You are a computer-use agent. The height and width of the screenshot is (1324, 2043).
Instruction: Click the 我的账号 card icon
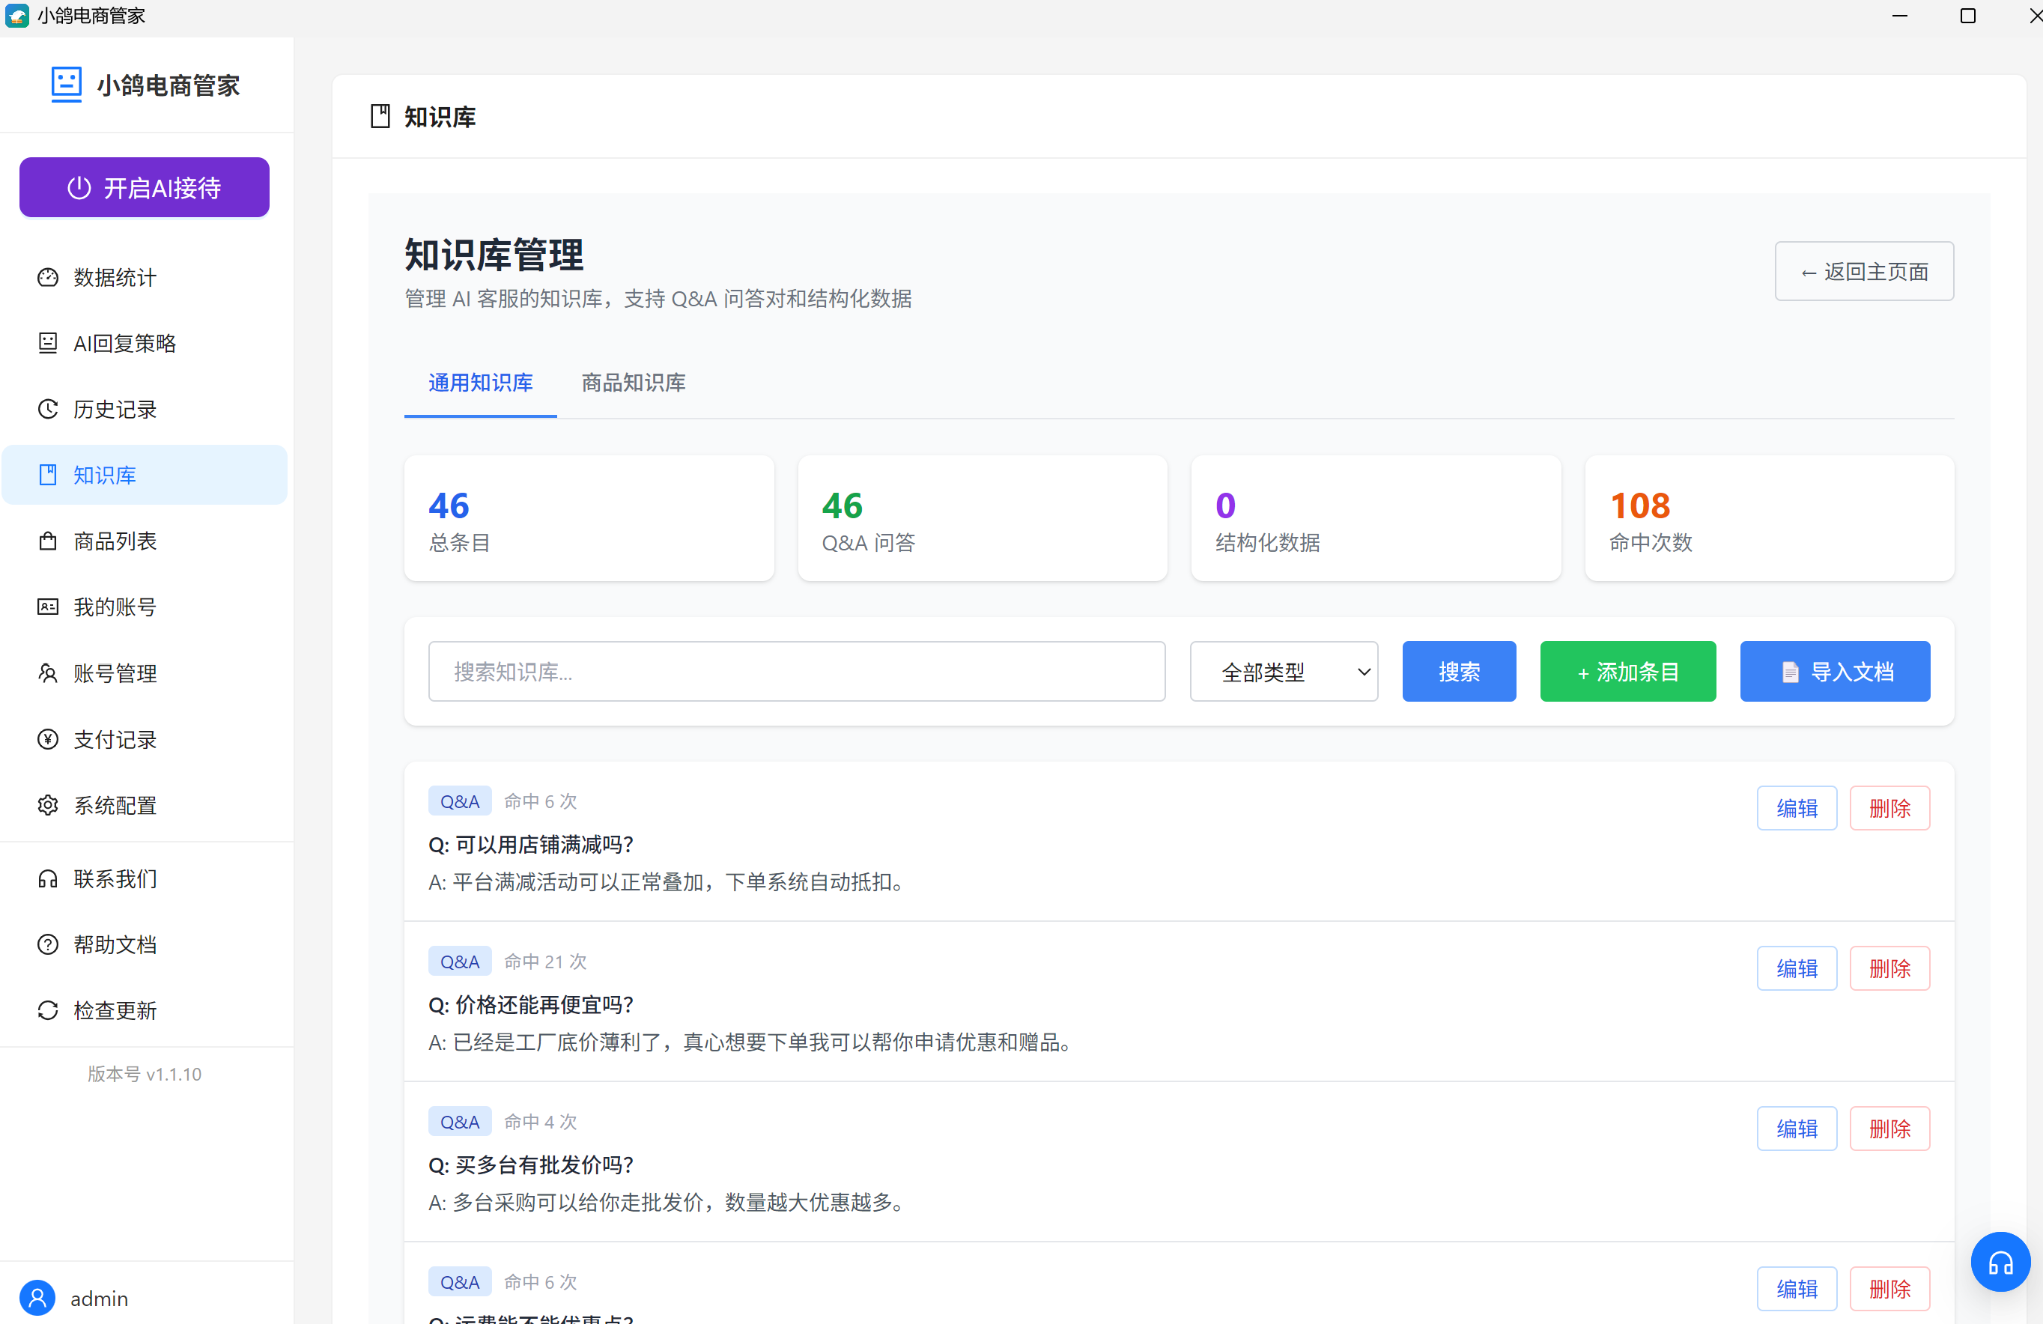48,607
